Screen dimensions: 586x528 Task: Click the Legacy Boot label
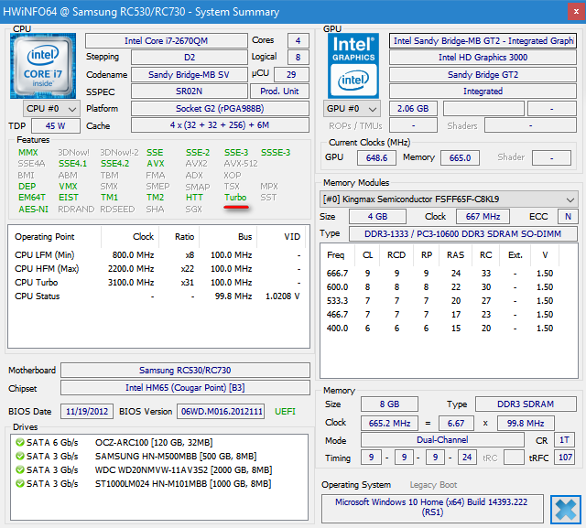pyautogui.click(x=433, y=485)
